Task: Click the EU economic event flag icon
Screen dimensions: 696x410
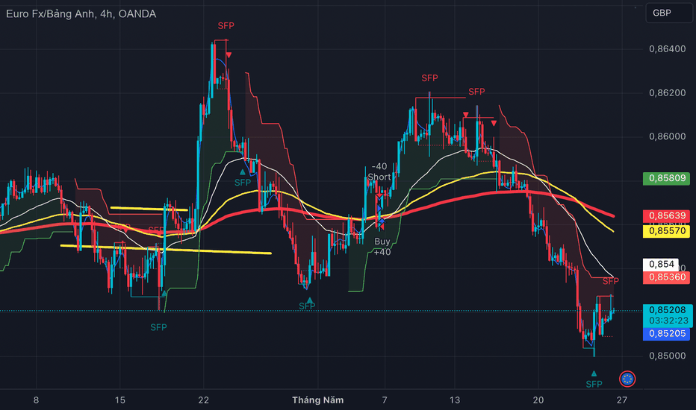Action: click(x=627, y=379)
